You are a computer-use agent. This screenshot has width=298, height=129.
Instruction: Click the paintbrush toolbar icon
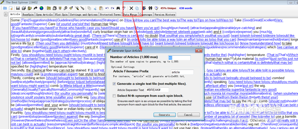click(x=71, y=8)
